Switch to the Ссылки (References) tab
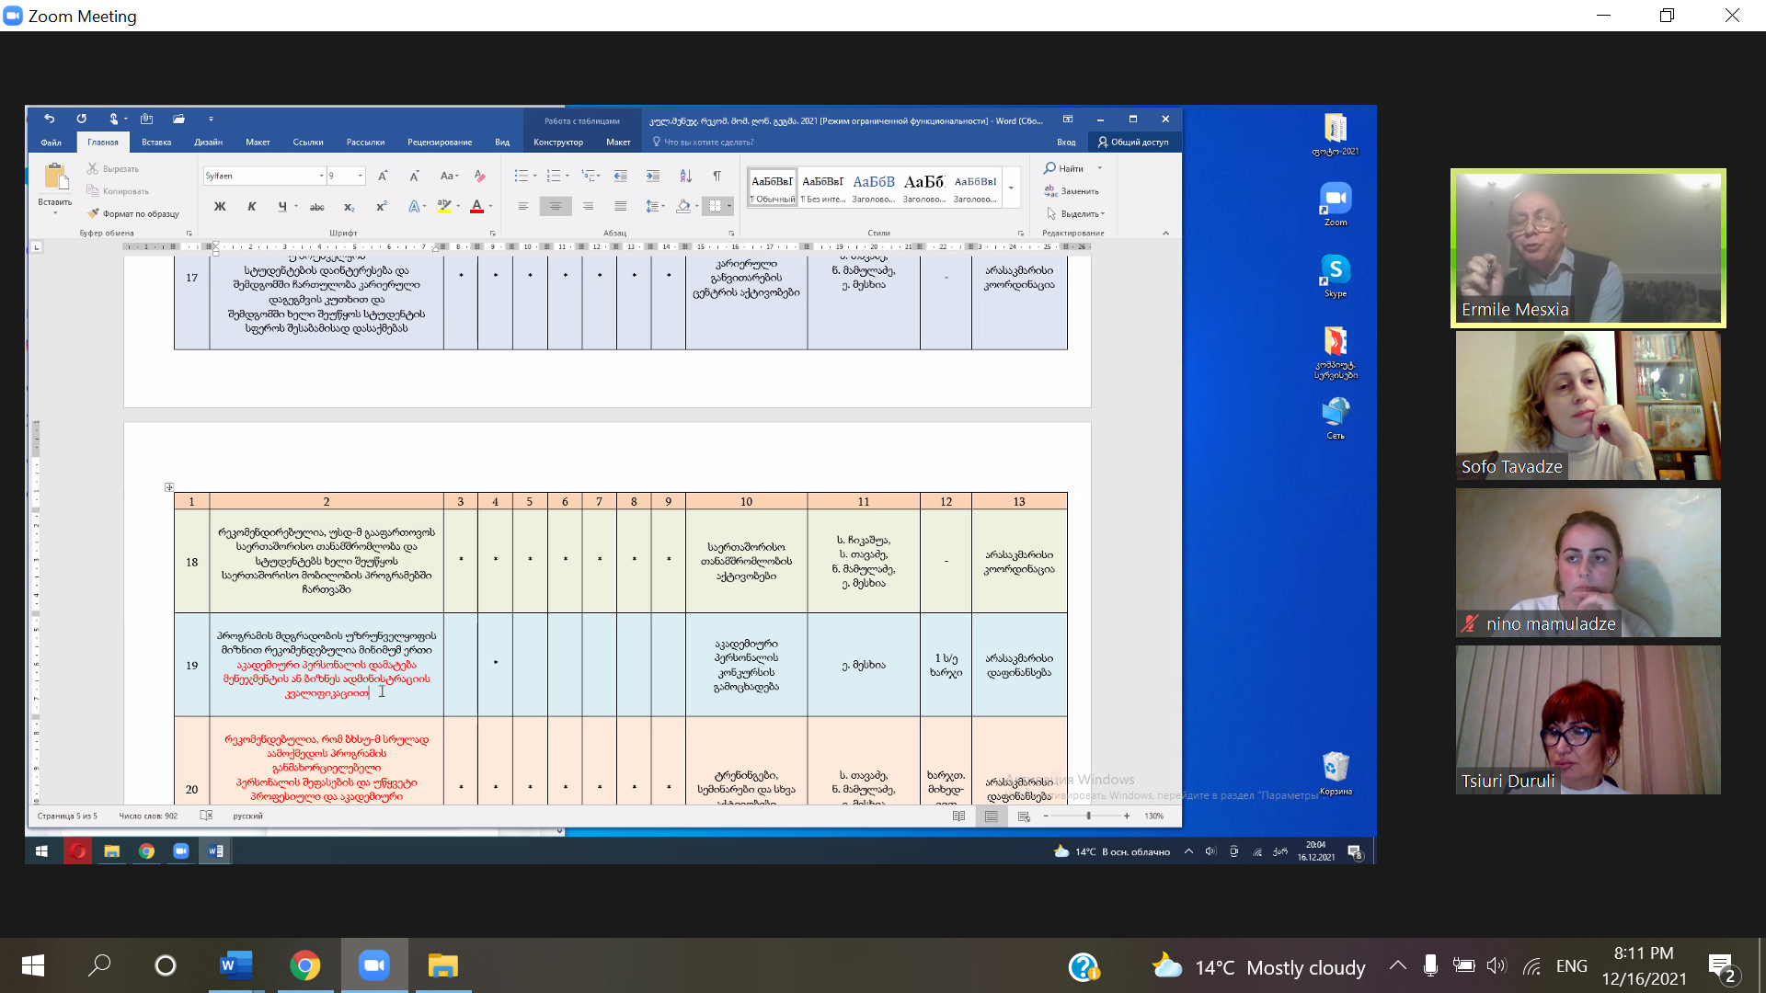Image resolution: width=1766 pixels, height=993 pixels. pyautogui.click(x=308, y=143)
